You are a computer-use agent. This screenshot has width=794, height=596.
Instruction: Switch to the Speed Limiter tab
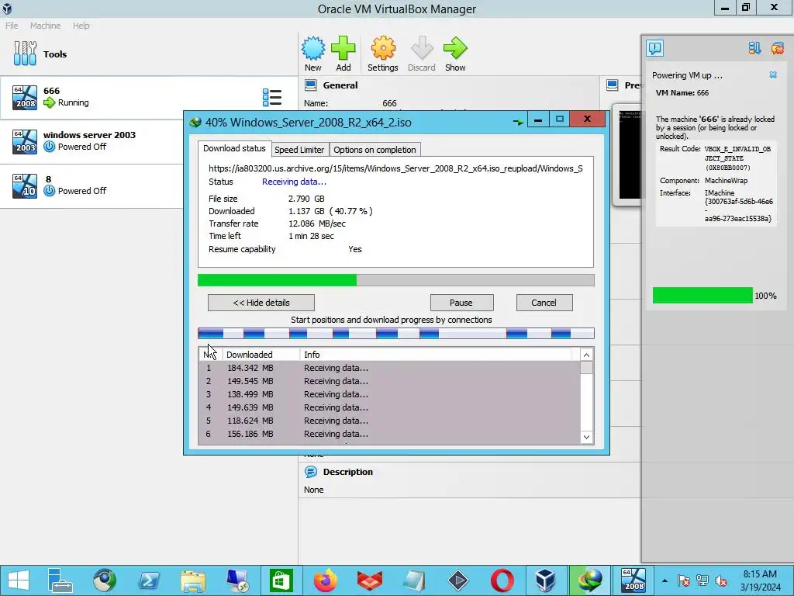pyautogui.click(x=299, y=150)
